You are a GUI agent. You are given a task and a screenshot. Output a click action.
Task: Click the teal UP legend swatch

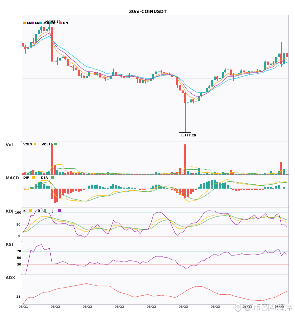coord(51,23)
